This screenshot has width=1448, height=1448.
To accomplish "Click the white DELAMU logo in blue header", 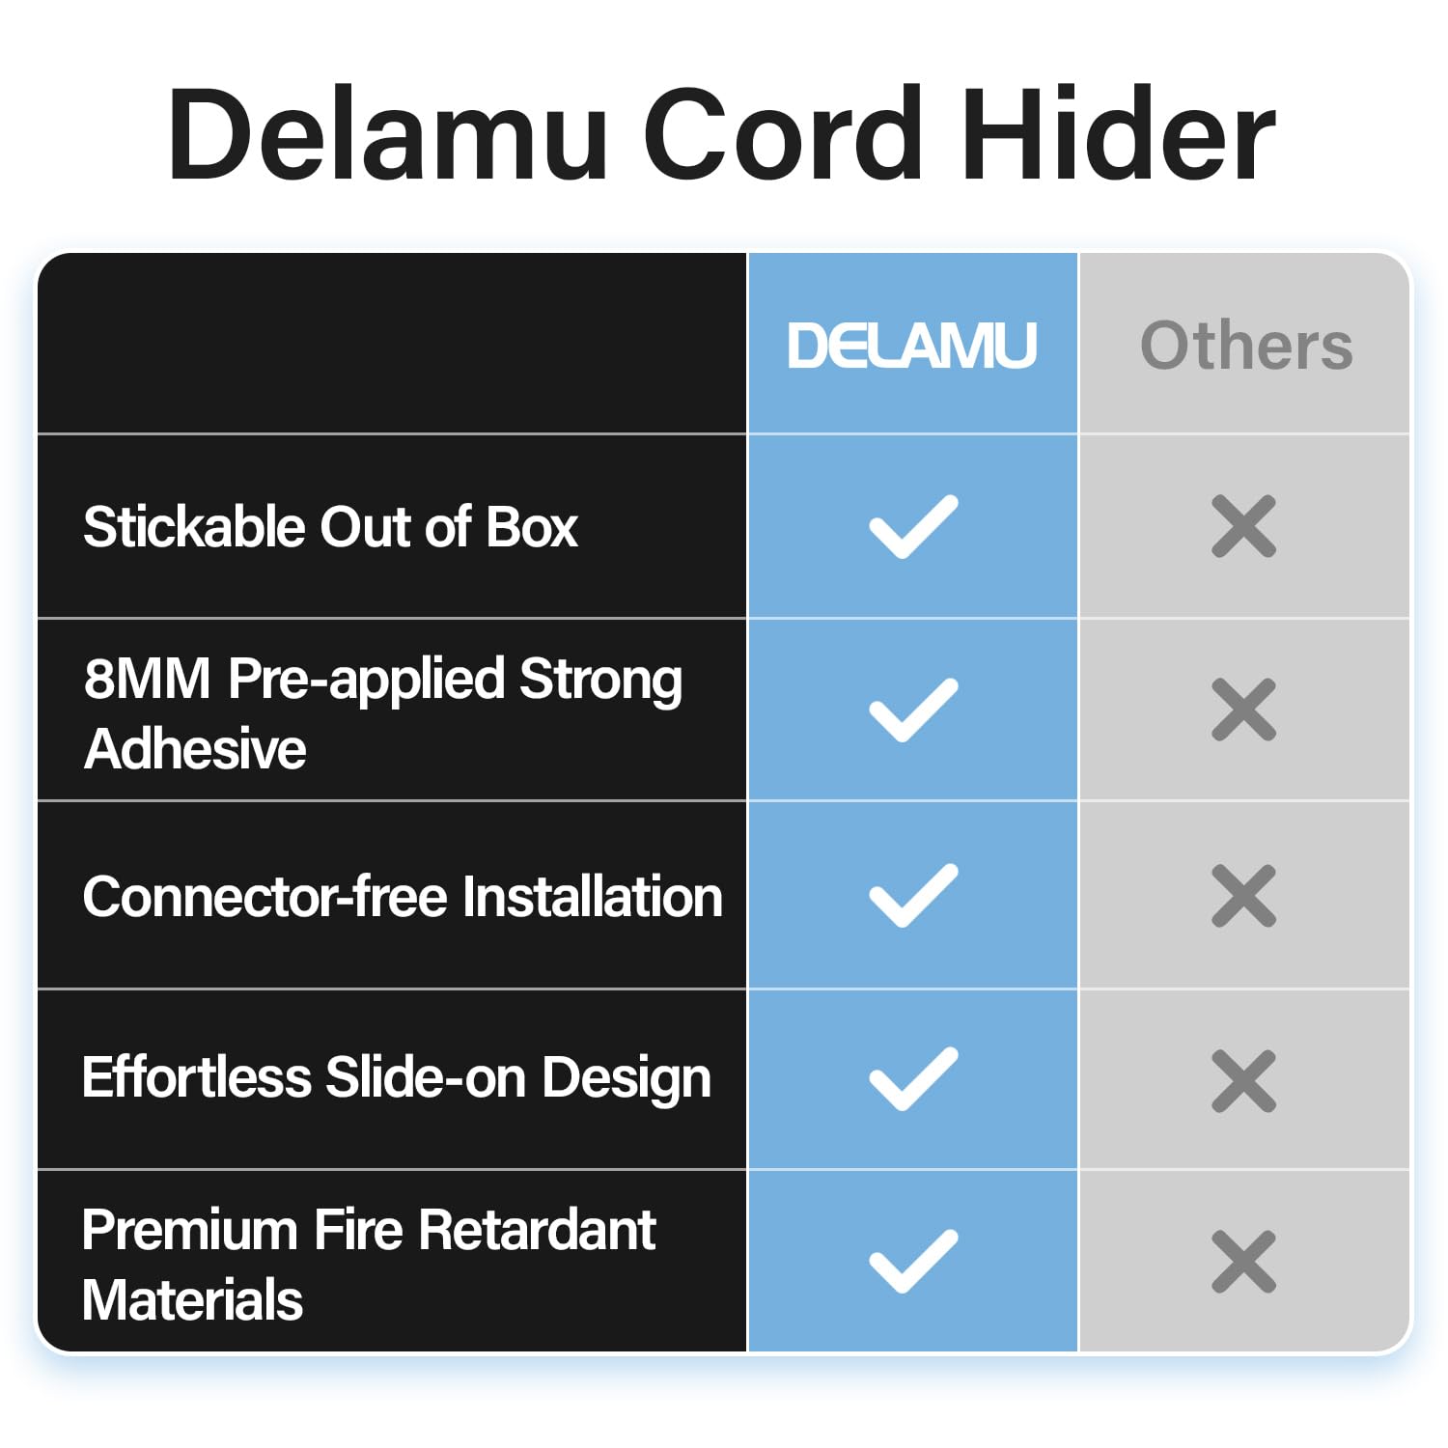I will pos(912,346).
